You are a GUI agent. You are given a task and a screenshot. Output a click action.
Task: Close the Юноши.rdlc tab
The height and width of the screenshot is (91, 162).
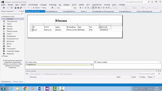[x=44, y=11]
